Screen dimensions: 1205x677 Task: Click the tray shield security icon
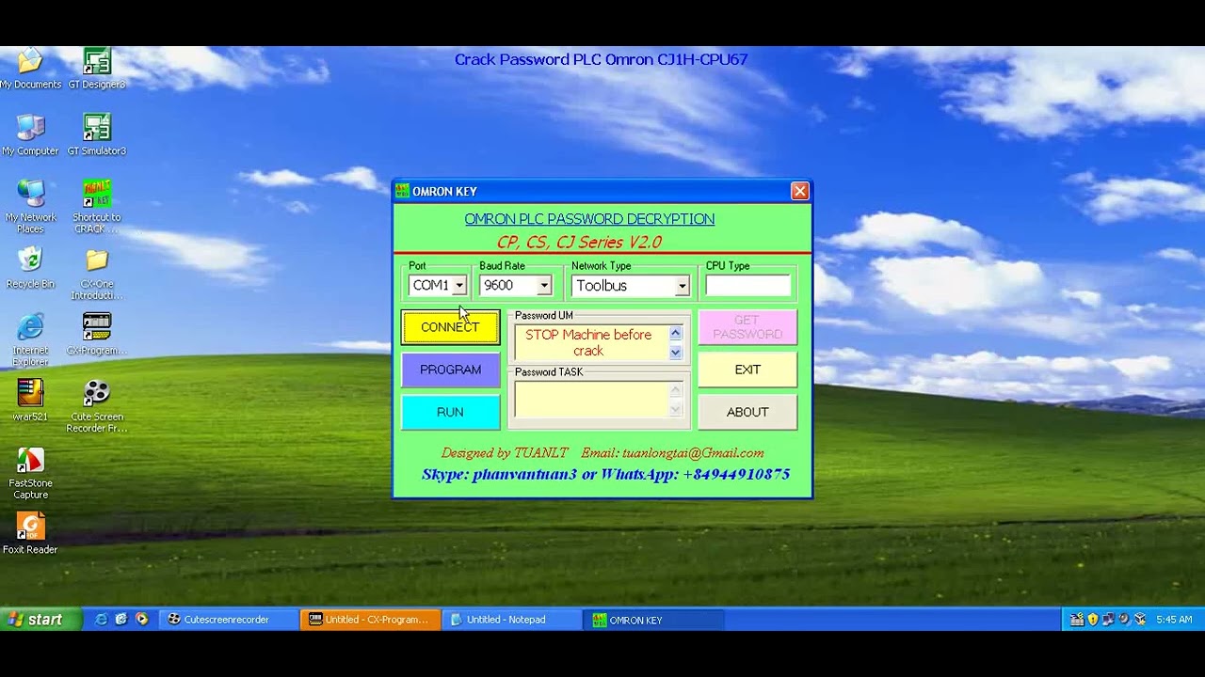1093,620
